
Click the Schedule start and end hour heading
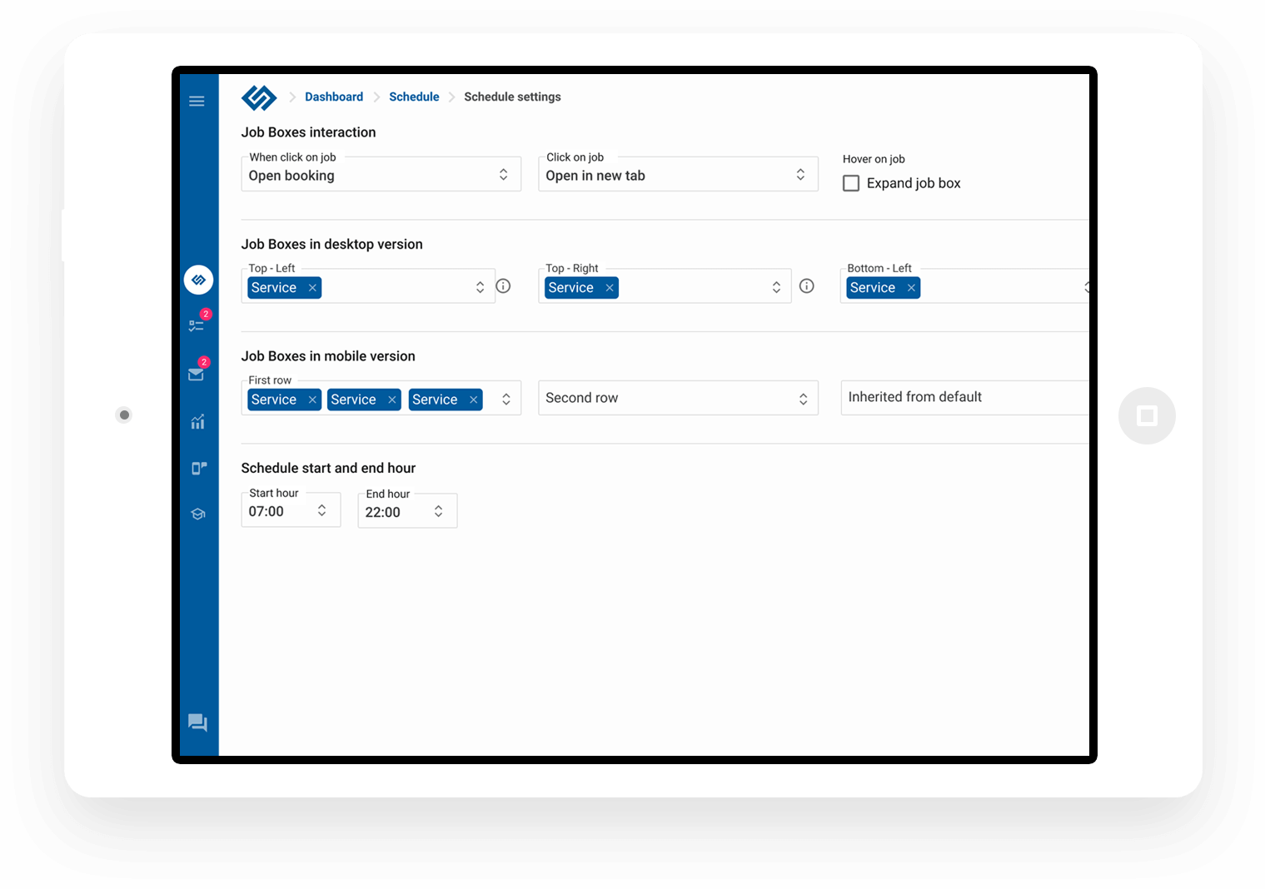(328, 468)
